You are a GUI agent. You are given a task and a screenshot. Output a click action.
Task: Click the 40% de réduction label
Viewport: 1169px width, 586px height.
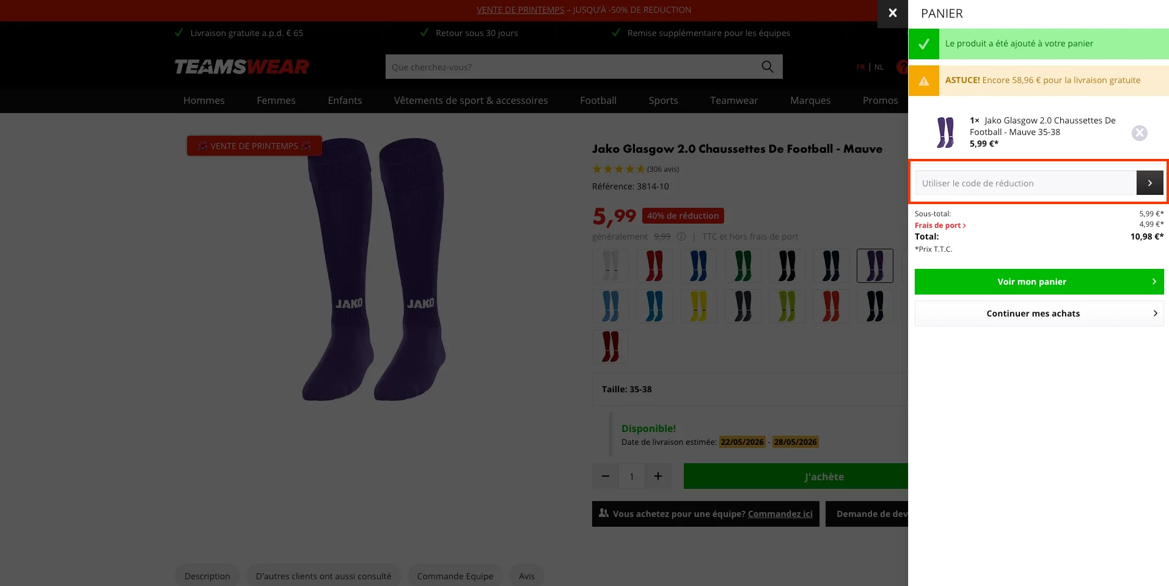[683, 216]
